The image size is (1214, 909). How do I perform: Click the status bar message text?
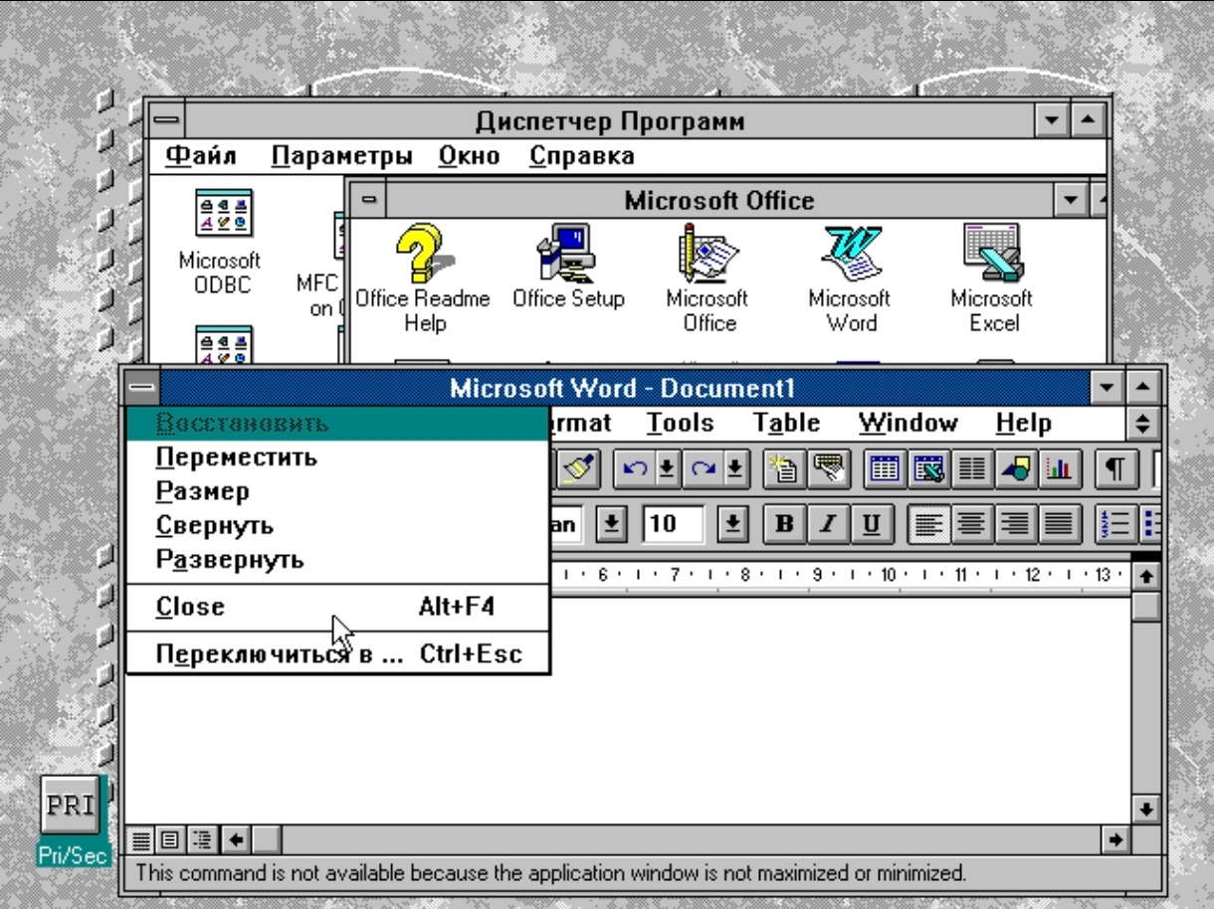(x=550, y=874)
